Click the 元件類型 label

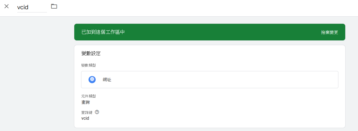click(x=89, y=96)
